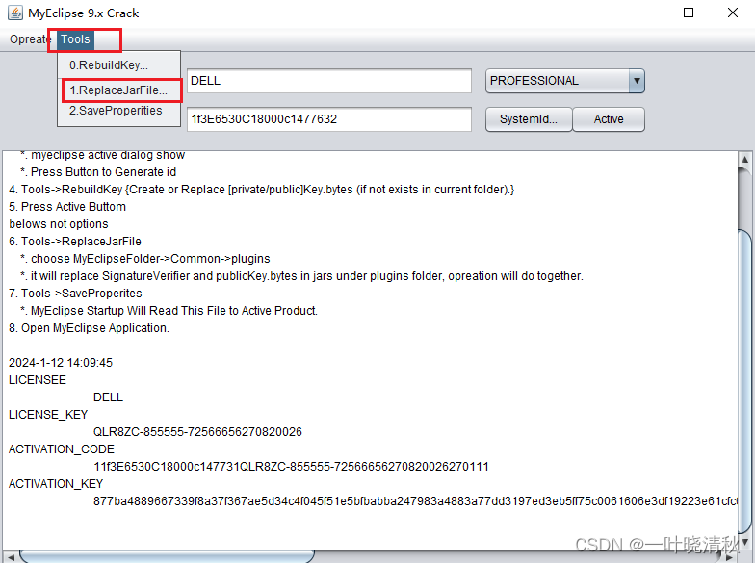Screen dimensions: 755x563
Task: Click 'Press Button to Generate id' line
Action: 98,172
